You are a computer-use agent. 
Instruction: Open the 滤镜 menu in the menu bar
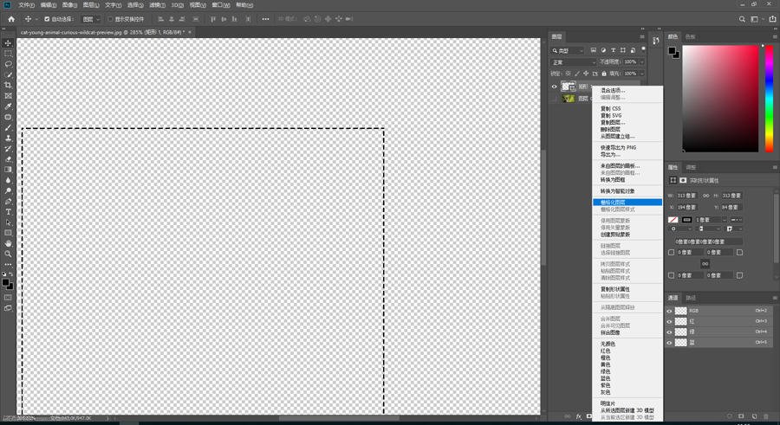[x=157, y=5]
